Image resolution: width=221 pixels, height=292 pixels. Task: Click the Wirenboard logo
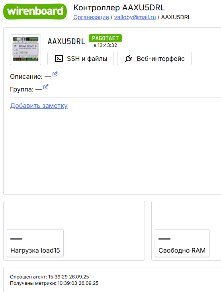(35, 12)
